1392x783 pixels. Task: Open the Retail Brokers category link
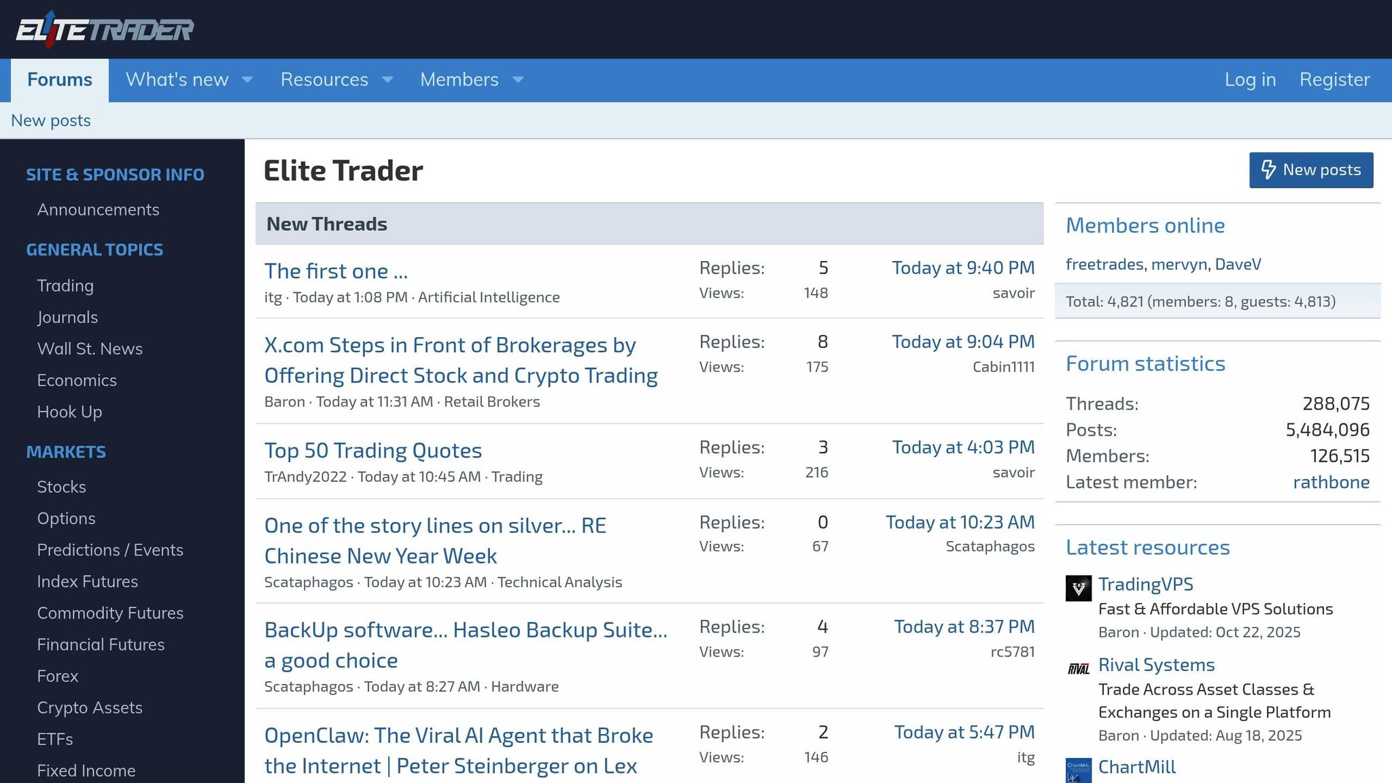492,402
